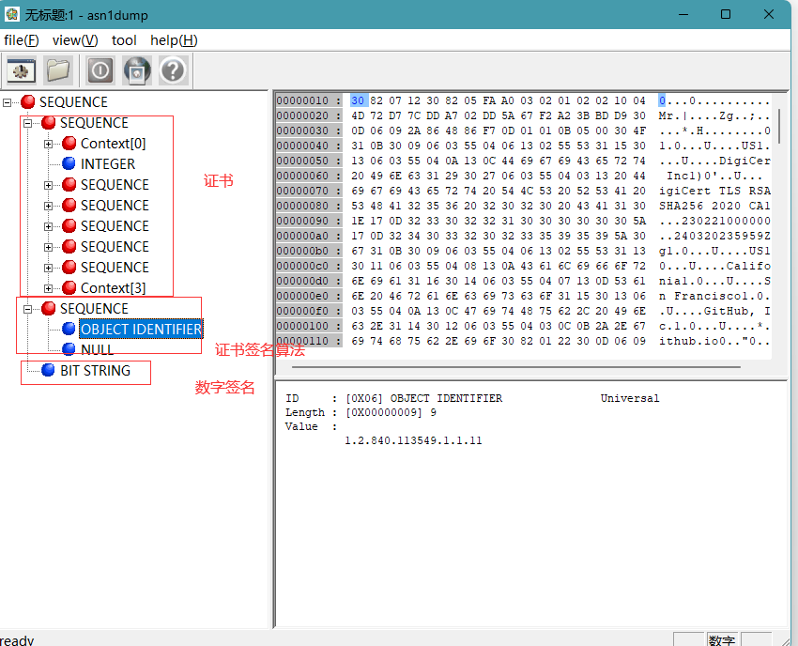Select the blue INTEGER node icon
Viewport: 798px width, 646px height.
69,163
